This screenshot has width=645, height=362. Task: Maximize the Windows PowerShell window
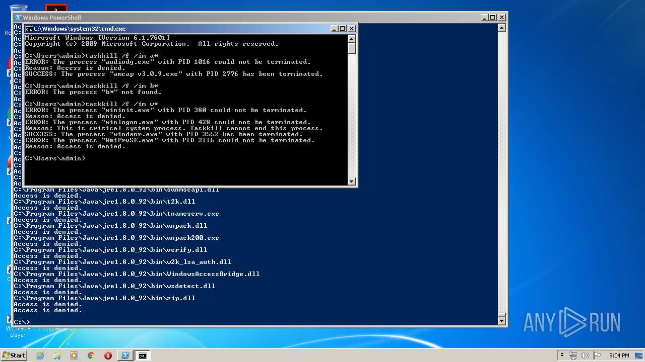point(493,17)
